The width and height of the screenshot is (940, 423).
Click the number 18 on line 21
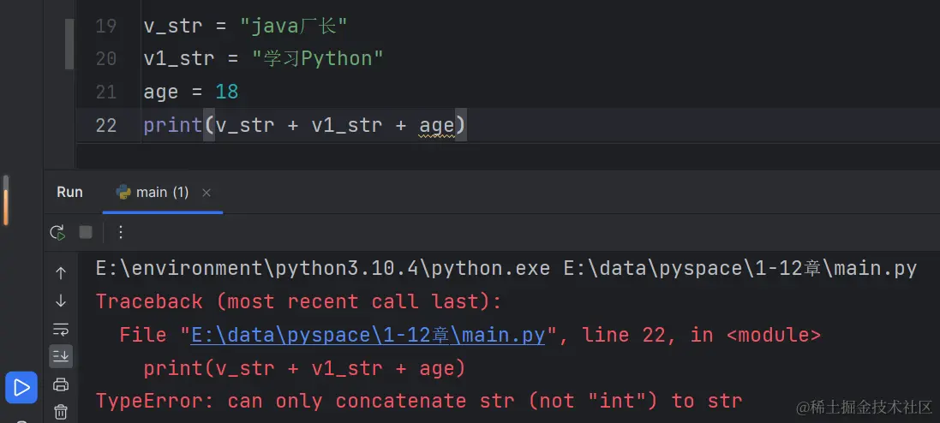point(226,92)
